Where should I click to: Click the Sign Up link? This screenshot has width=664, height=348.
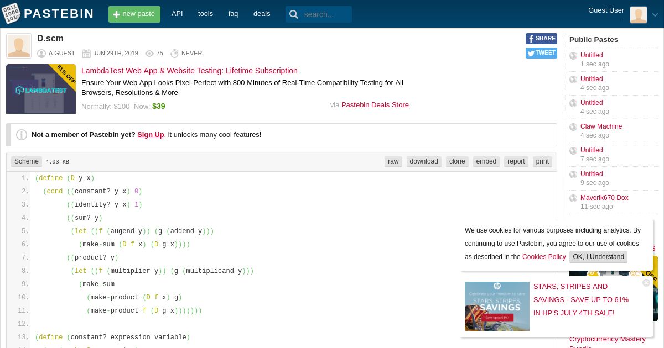click(151, 135)
